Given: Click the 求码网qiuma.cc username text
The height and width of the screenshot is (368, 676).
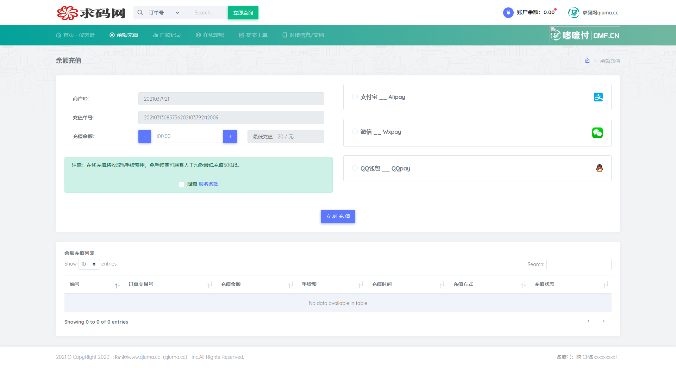Looking at the screenshot, I should pyautogui.click(x=600, y=13).
